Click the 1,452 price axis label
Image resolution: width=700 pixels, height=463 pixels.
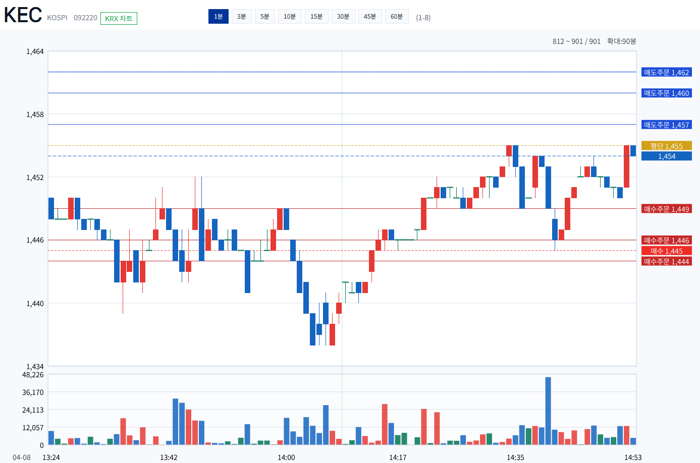(35, 178)
